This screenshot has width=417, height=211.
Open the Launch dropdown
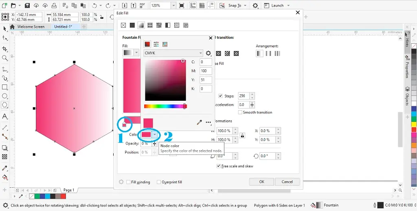288,5
